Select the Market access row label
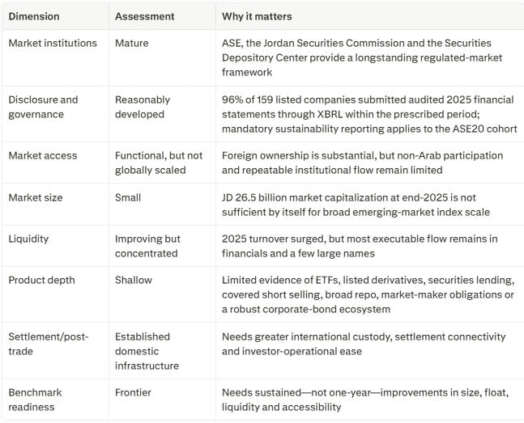The width and height of the screenshot is (524, 423). pos(43,155)
